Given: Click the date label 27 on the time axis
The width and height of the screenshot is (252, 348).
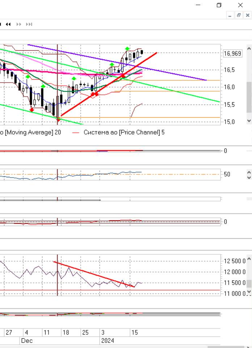Looking at the screenshot, I should click(x=9, y=332).
